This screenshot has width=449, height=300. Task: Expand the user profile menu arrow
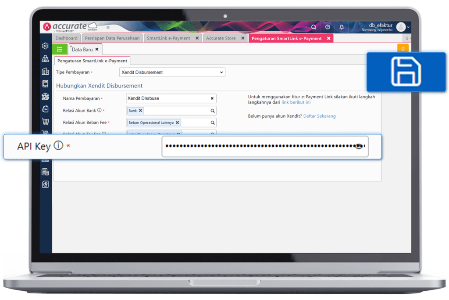point(408,27)
